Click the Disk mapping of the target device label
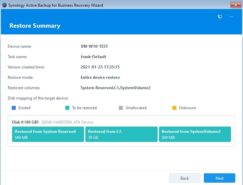This screenshot has width=243, height=185. (x=38, y=98)
